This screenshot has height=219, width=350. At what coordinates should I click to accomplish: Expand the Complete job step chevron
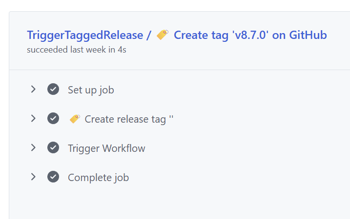pos(33,177)
